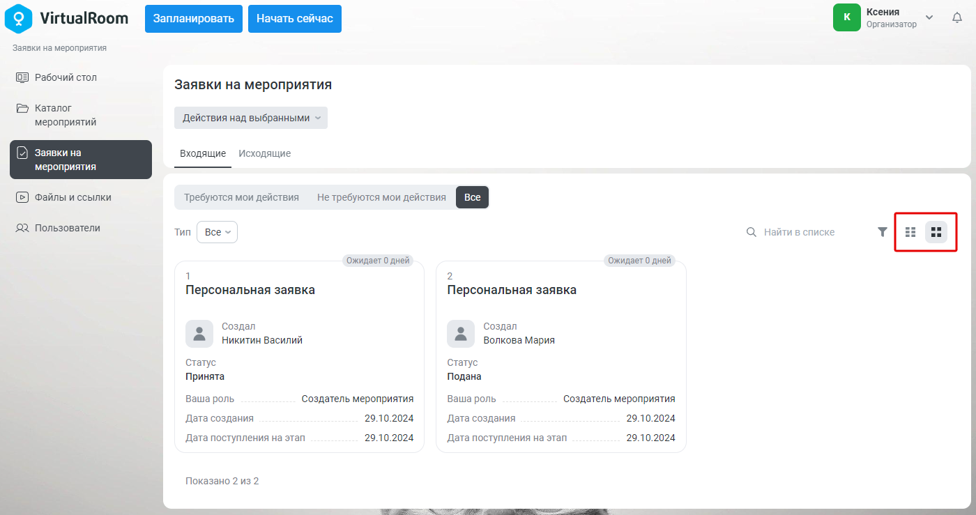Open the filter funnel icon
976x515 pixels.
882,232
